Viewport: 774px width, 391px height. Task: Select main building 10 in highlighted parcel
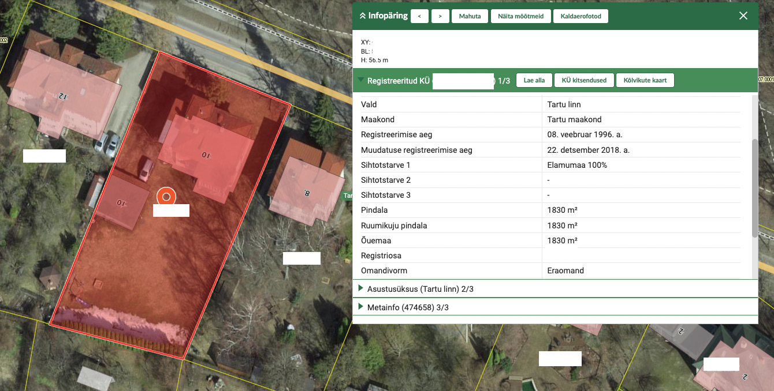pos(205,154)
